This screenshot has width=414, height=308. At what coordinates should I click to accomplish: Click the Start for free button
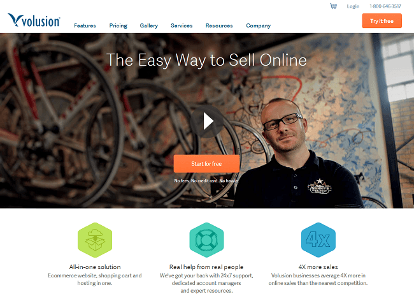click(x=206, y=164)
